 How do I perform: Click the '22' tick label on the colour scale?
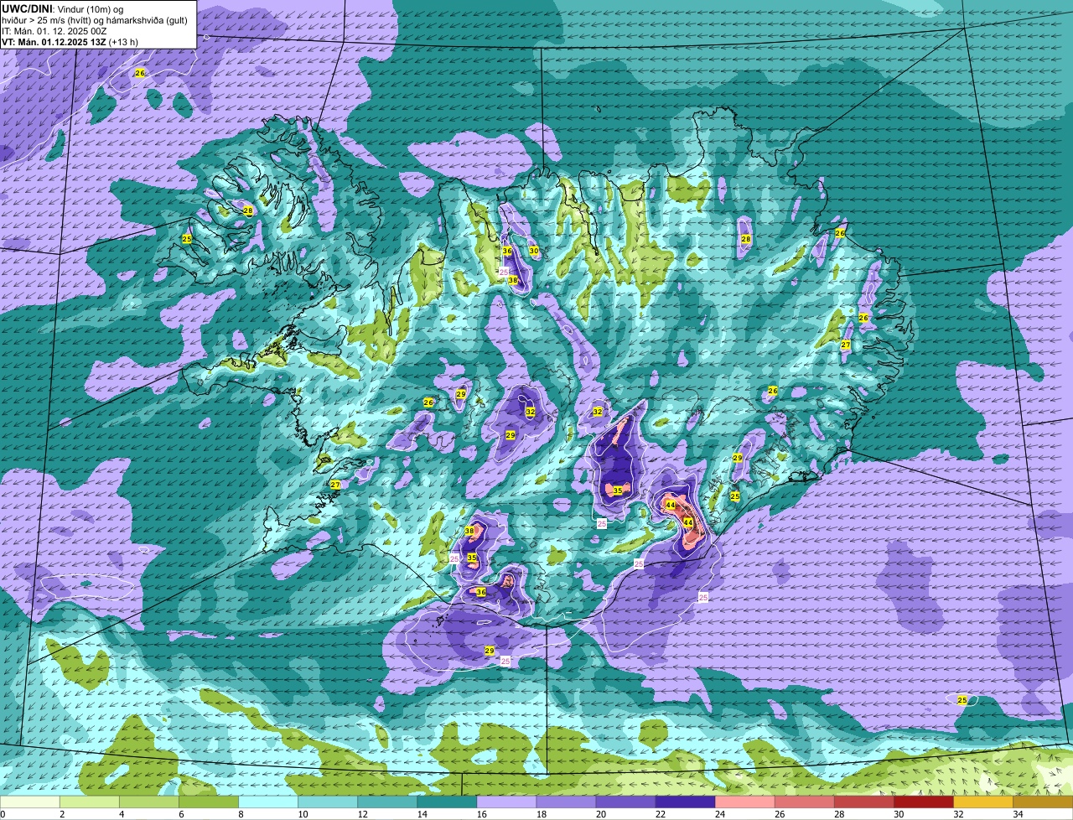coord(660,814)
